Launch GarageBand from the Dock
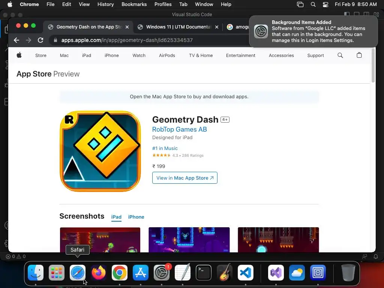Viewport: 384px width, 288px height. [x=225, y=273]
